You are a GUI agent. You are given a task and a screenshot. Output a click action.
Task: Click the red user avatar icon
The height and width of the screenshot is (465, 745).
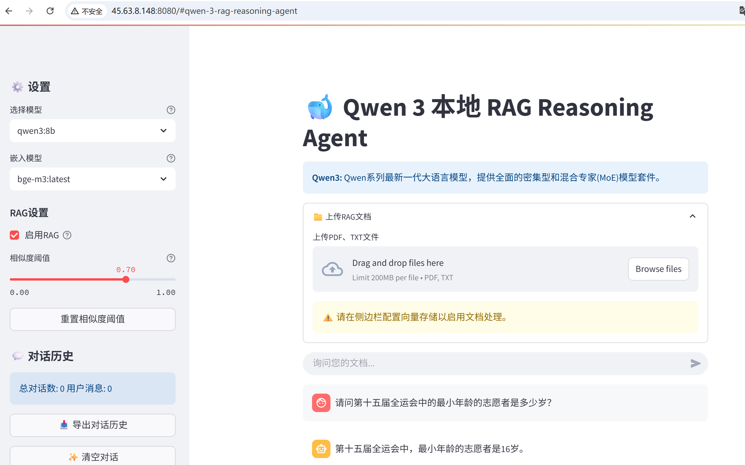[321, 403]
